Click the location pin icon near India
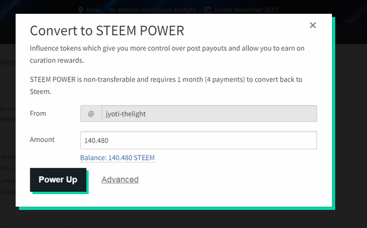Image resolution: width=367 pixels, height=228 pixels. click(81, 10)
